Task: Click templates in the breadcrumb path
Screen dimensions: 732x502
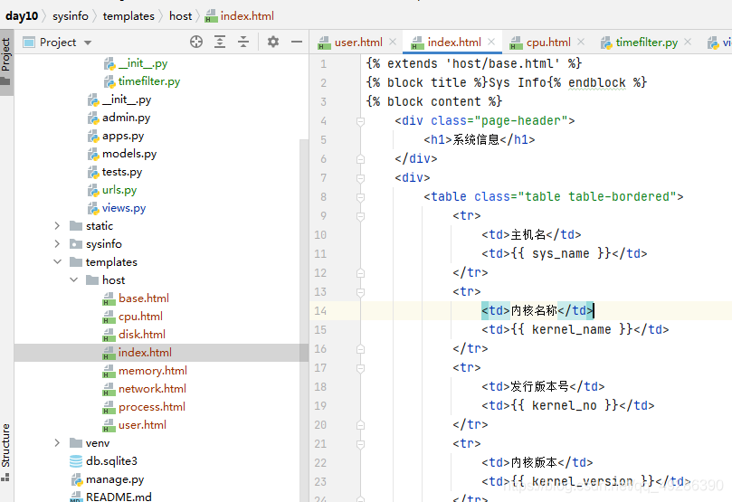Action: (x=128, y=16)
